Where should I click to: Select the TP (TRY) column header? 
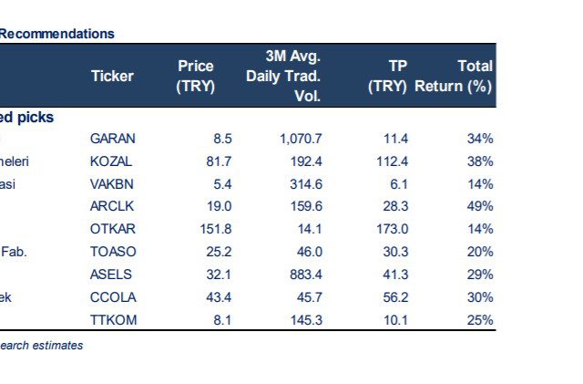click(388, 77)
